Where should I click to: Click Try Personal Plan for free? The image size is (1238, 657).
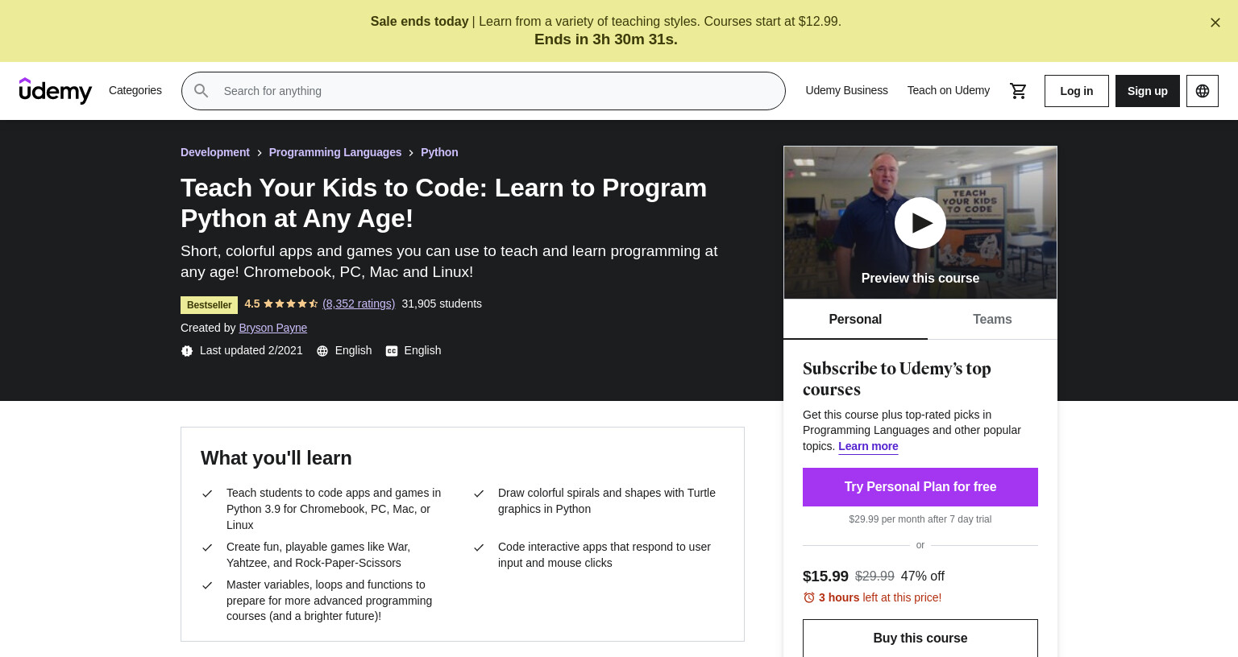tap(920, 487)
